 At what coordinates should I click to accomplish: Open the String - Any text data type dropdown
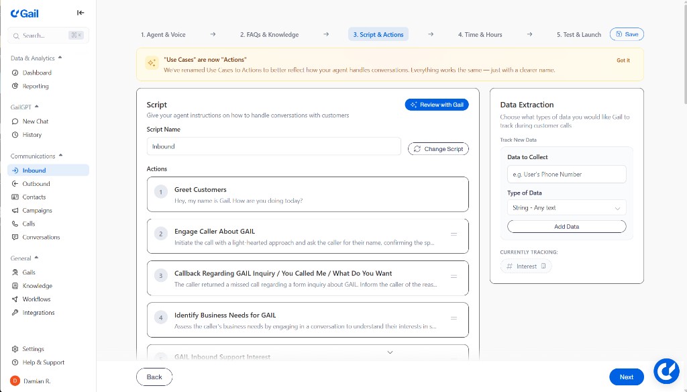click(566, 207)
